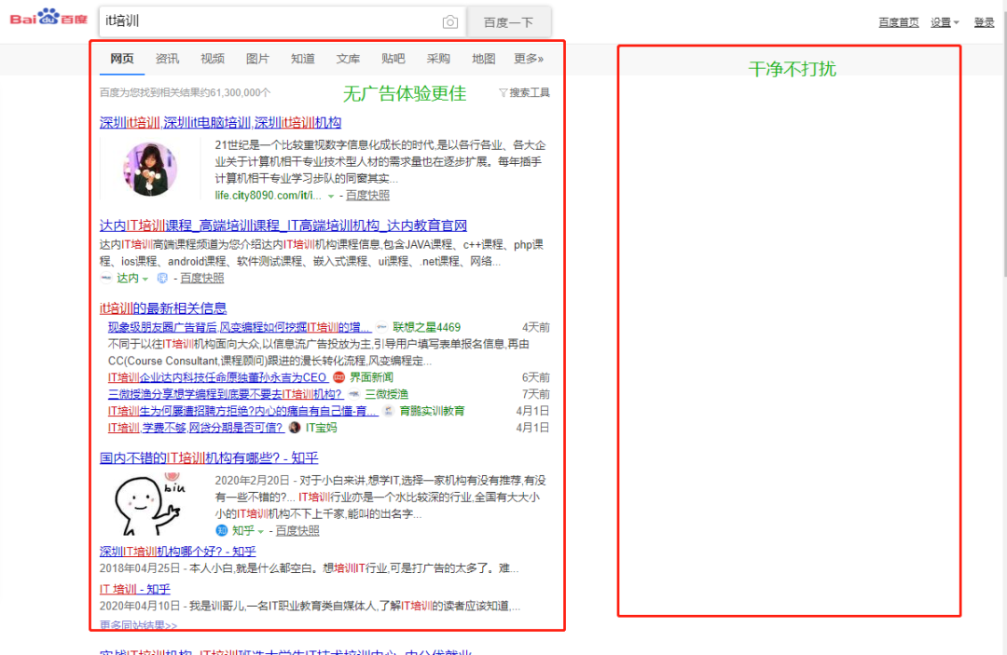Open the cartoon 'biu' thumbnail of 知乎 result
The width and height of the screenshot is (1007, 655).
pos(149,504)
